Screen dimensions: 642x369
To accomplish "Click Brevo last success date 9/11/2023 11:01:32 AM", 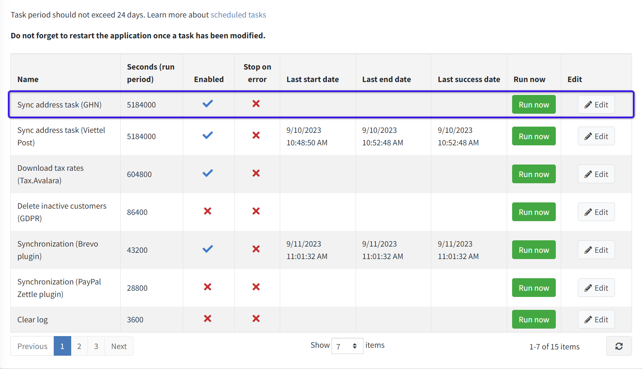I will 458,250.
